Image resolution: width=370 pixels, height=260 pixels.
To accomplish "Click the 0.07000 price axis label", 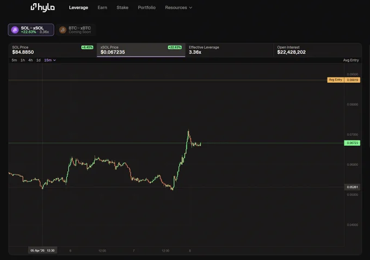I will click(x=352, y=134).
